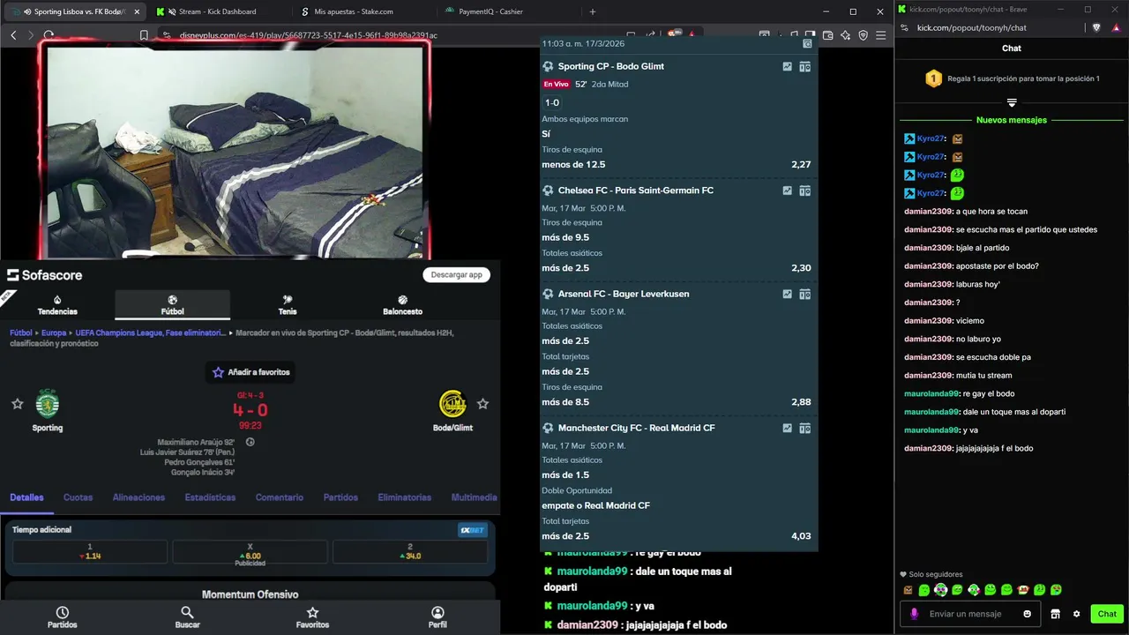1129x635 pixels.
Task: Open the emoji picker in chat input
Action: (1028, 614)
